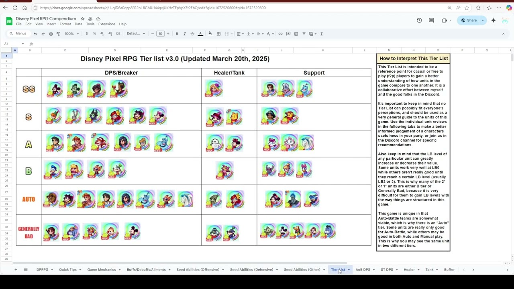Open the comments panel
This screenshot has width=514, height=289.
[431, 20]
